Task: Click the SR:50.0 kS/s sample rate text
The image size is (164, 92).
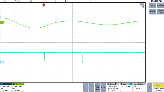Action: [x=113, y=88]
